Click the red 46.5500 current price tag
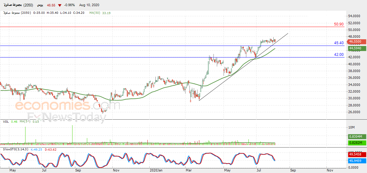The height and width of the screenshot is (173, 367). [357, 41]
